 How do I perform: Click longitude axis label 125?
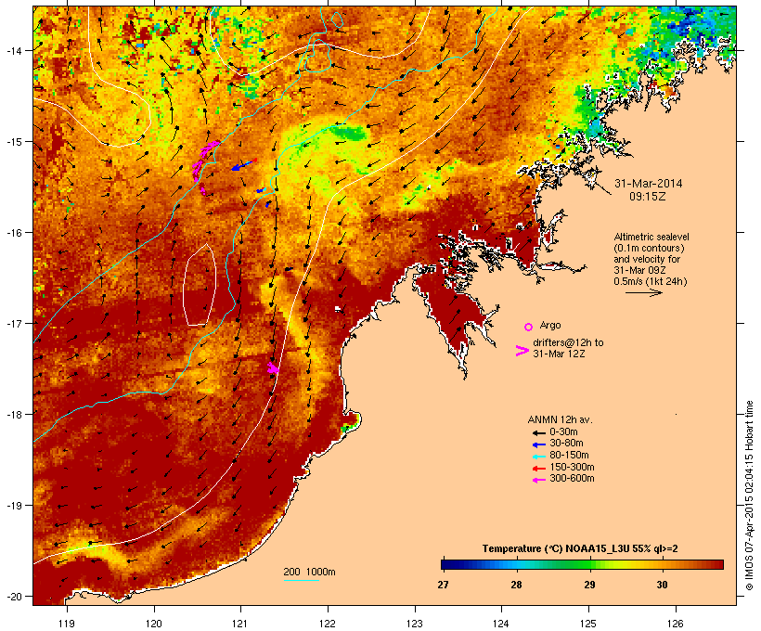tap(588, 624)
